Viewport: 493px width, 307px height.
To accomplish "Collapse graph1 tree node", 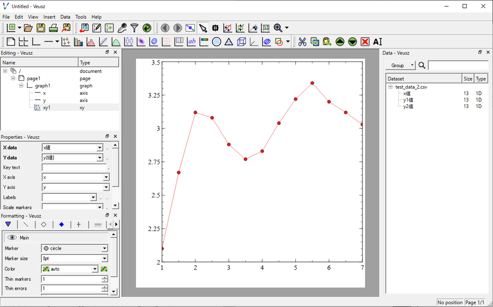I will (21, 86).
